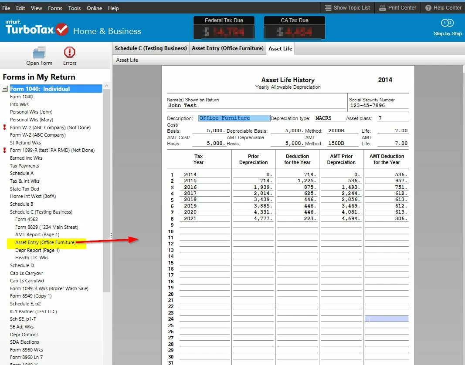Select Depr Report (Page 1) in list

(37, 250)
